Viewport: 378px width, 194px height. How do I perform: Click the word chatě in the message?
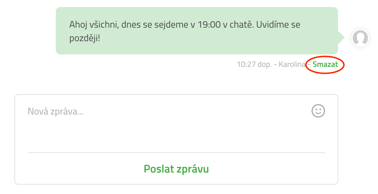point(242,25)
